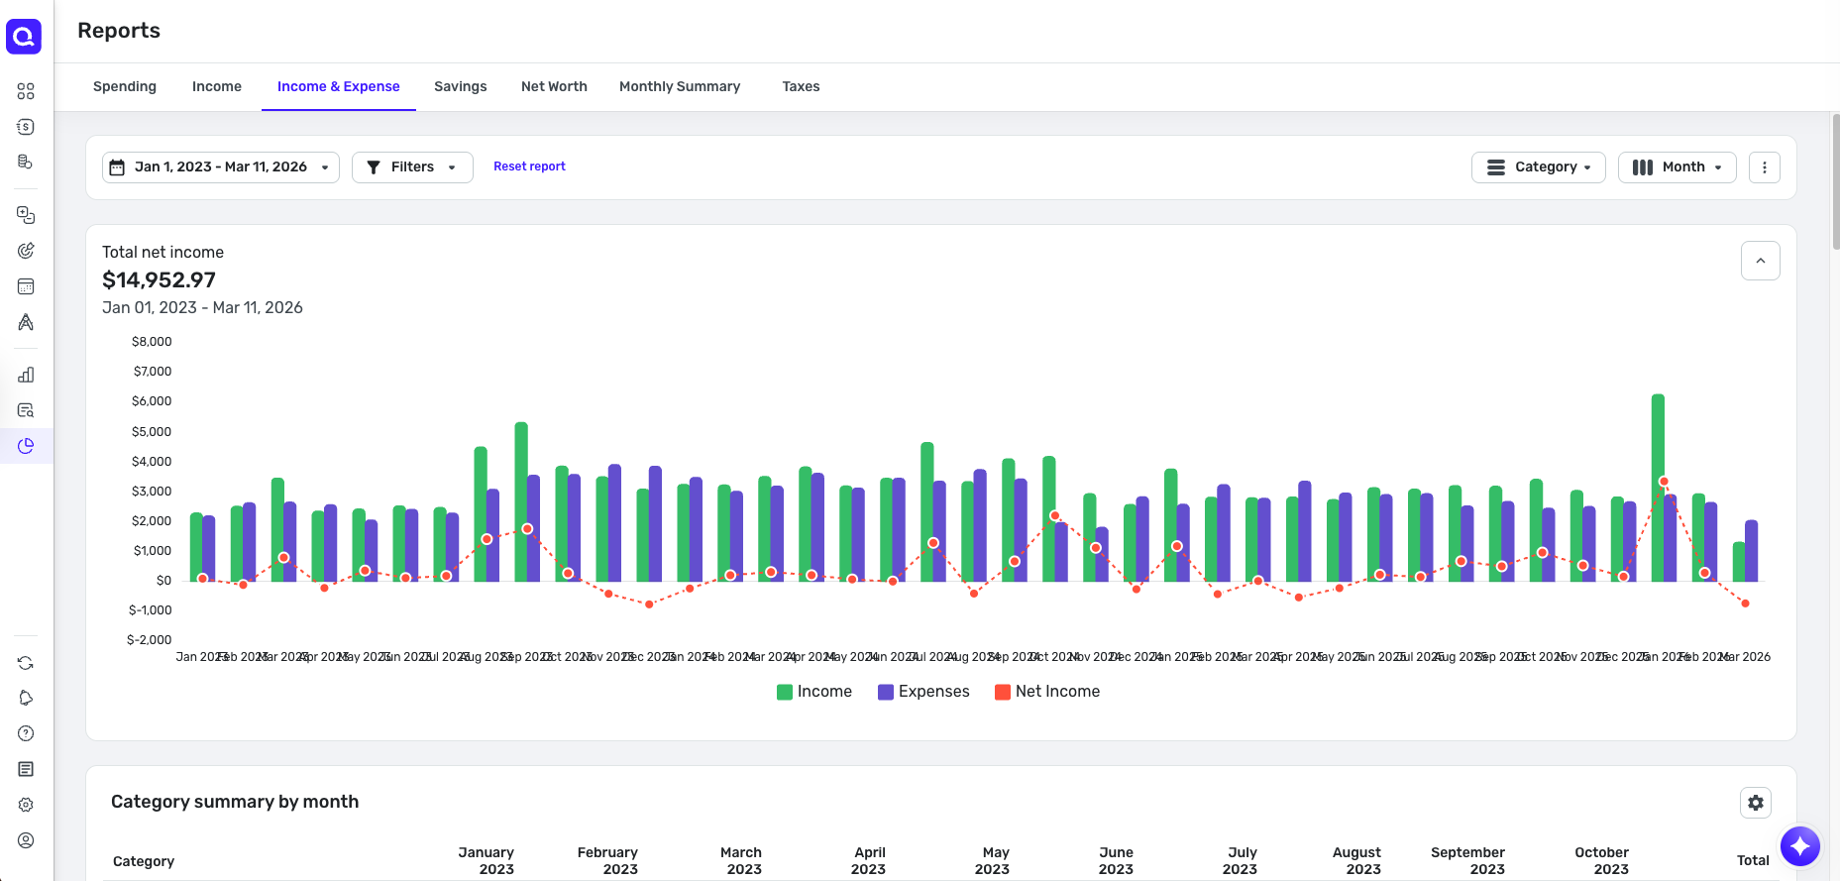Image resolution: width=1840 pixels, height=881 pixels.
Task: Click the sync refresh icon in sidebar
Action: [x=26, y=663]
